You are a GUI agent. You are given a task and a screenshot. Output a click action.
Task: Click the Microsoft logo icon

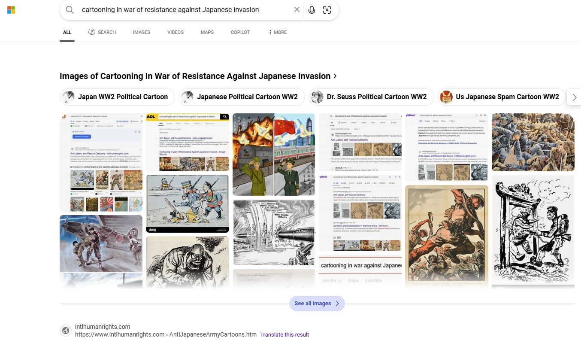(11, 10)
